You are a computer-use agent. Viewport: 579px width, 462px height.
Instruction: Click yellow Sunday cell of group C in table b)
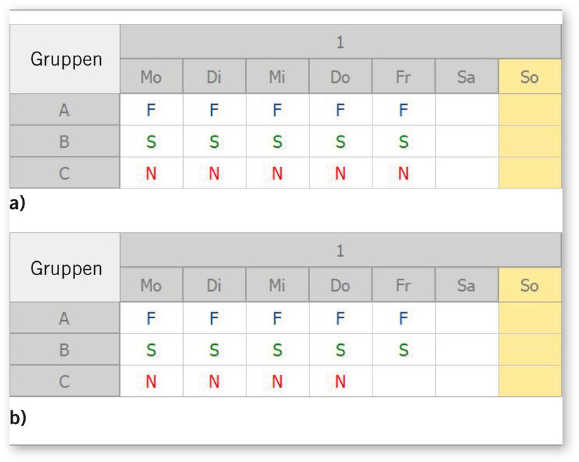click(x=529, y=381)
